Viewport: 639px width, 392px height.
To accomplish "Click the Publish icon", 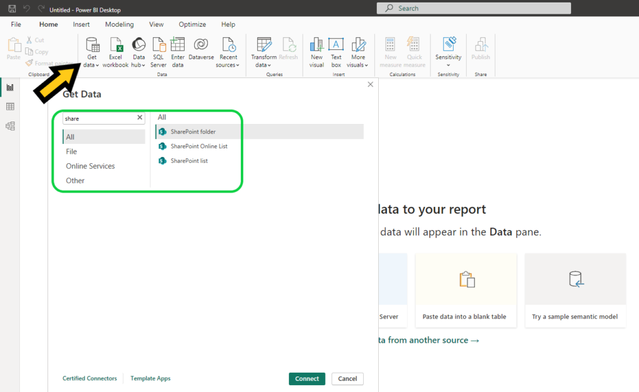I will tap(481, 44).
